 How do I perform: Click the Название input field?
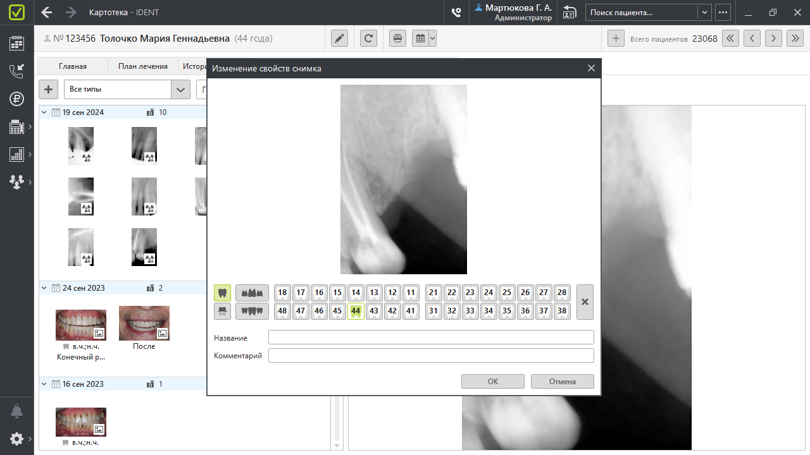pyautogui.click(x=431, y=337)
